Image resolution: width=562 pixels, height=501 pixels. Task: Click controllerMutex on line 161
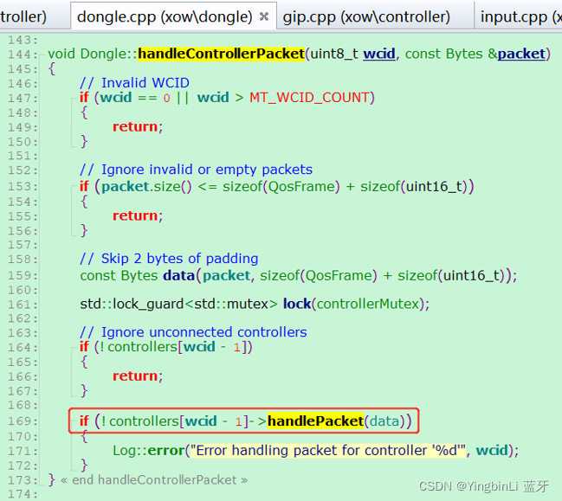368,304
